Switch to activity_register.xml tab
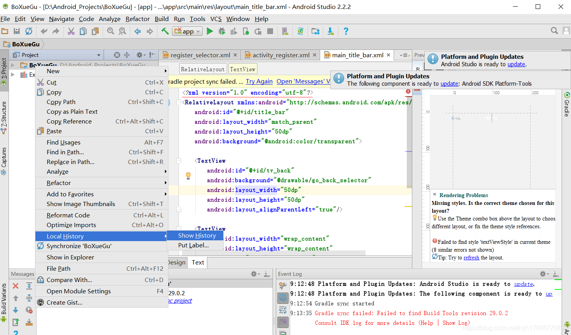The width and height of the screenshot is (571, 335). pos(280,55)
